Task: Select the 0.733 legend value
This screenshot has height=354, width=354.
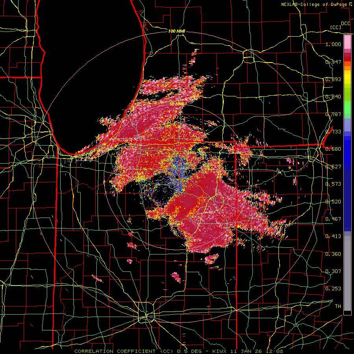Action: tap(333, 132)
